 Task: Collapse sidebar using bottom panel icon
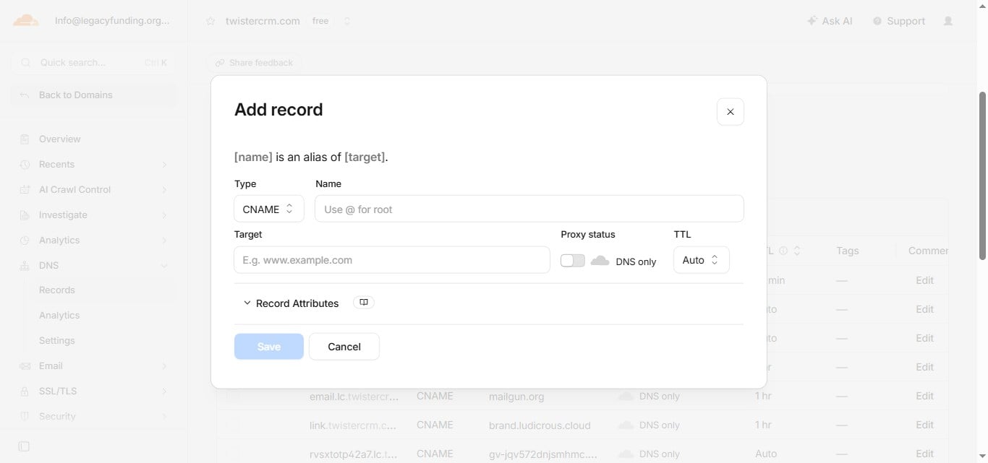24,446
